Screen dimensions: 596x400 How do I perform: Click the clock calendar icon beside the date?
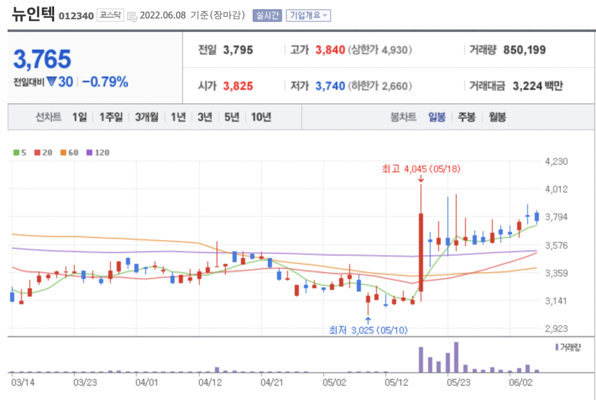click(x=132, y=16)
